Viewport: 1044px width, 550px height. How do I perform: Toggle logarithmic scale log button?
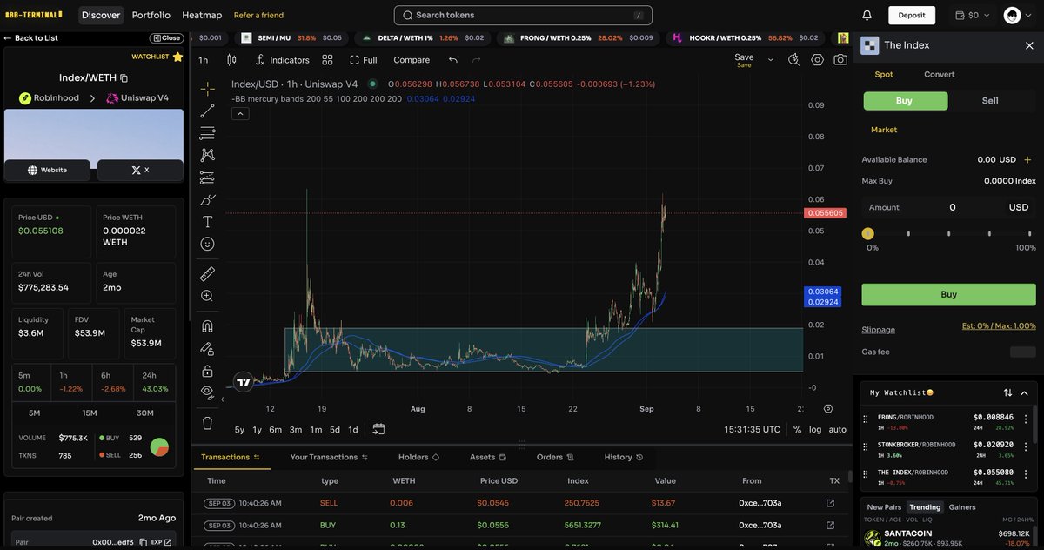pyautogui.click(x=815, y=429)
